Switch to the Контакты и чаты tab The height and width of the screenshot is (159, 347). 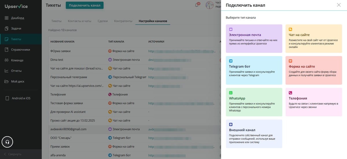(x=80, y=21)
